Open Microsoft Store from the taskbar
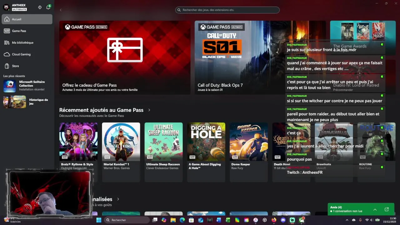 191,220
